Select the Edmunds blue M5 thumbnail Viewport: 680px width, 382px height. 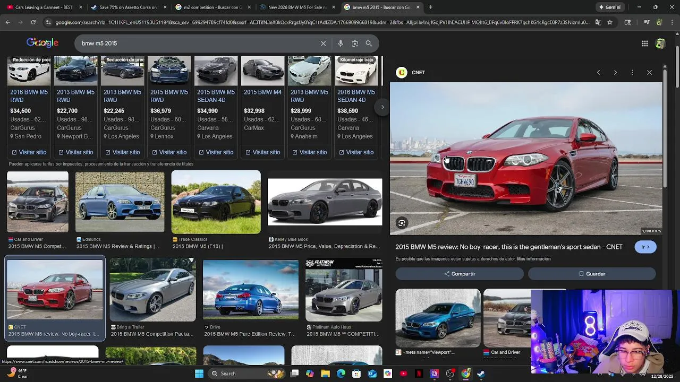click(x=120, y=202)
